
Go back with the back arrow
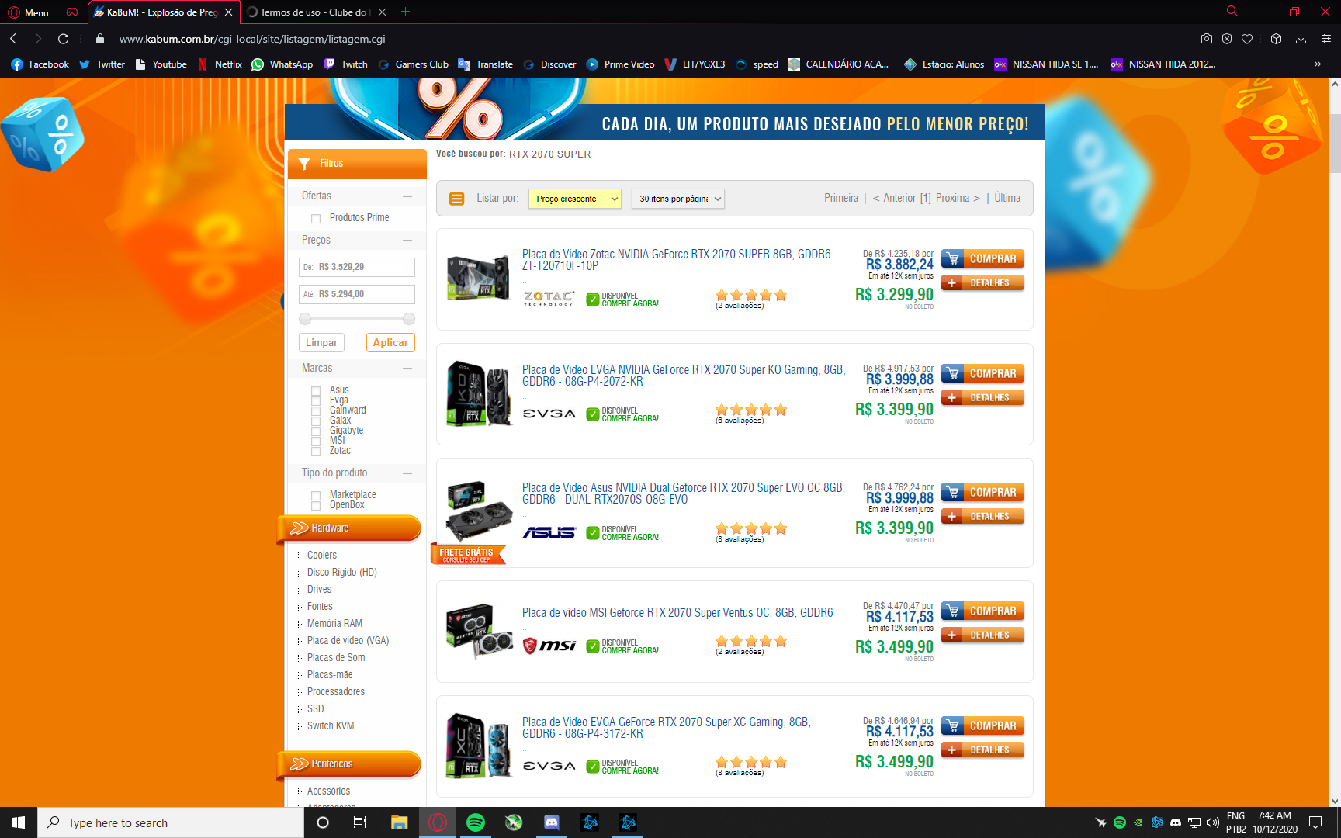click(13, 39)
